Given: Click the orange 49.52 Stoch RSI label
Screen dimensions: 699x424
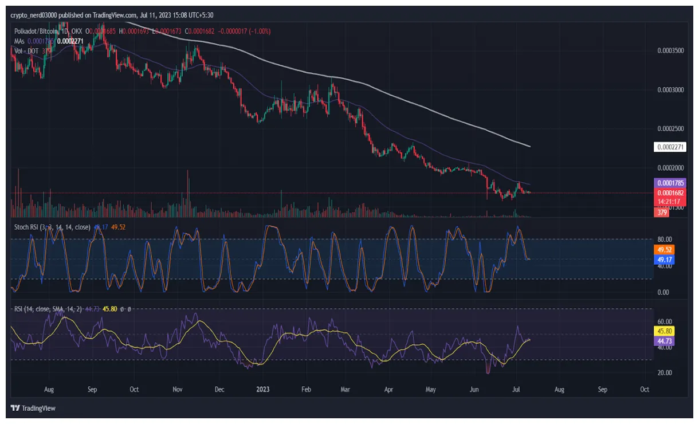Looking at the screenshot, I should tap(663, 250).
